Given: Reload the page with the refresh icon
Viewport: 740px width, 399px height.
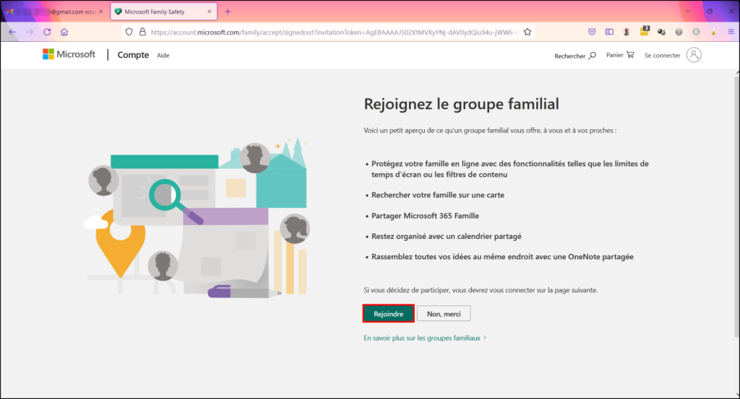Looking at the screenshot, I should pos(47,32).
